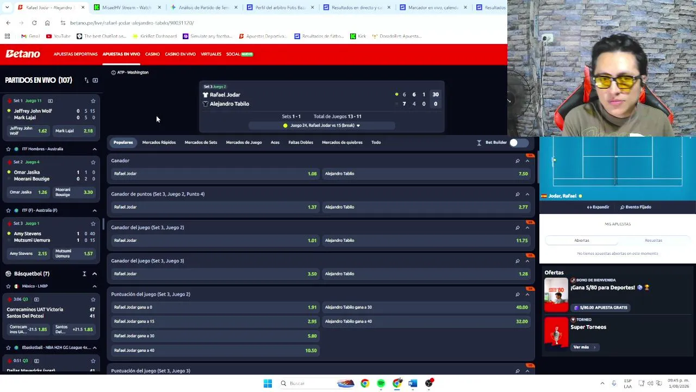Switch to the Aces tab

(275, 143)
